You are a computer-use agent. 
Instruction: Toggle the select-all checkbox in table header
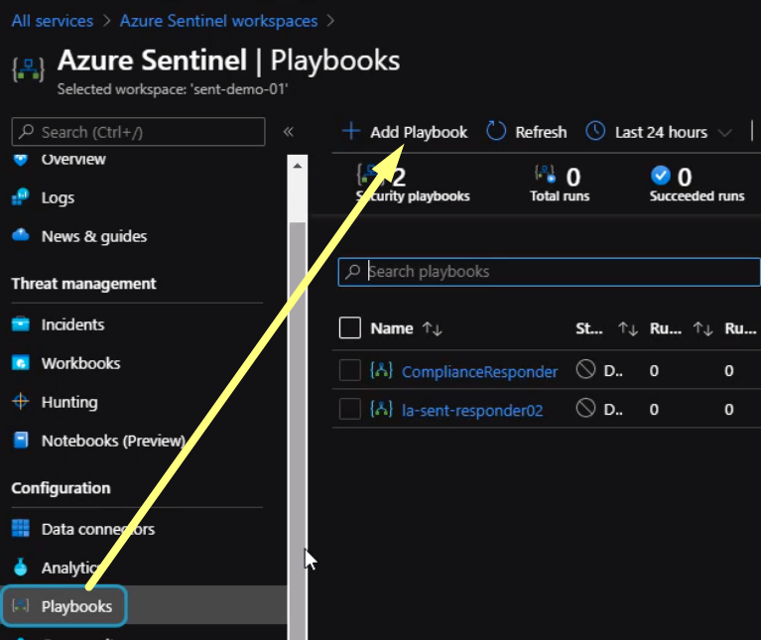pyautogui.click(x=350, y=327)
